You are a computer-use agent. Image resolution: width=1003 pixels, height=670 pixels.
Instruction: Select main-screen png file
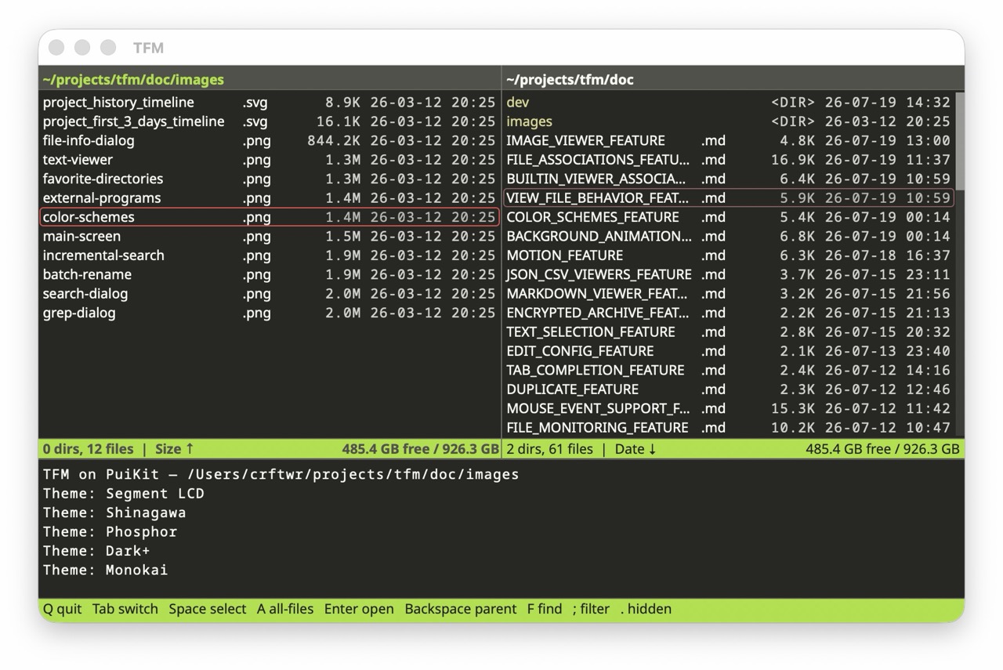click(270, 237)
